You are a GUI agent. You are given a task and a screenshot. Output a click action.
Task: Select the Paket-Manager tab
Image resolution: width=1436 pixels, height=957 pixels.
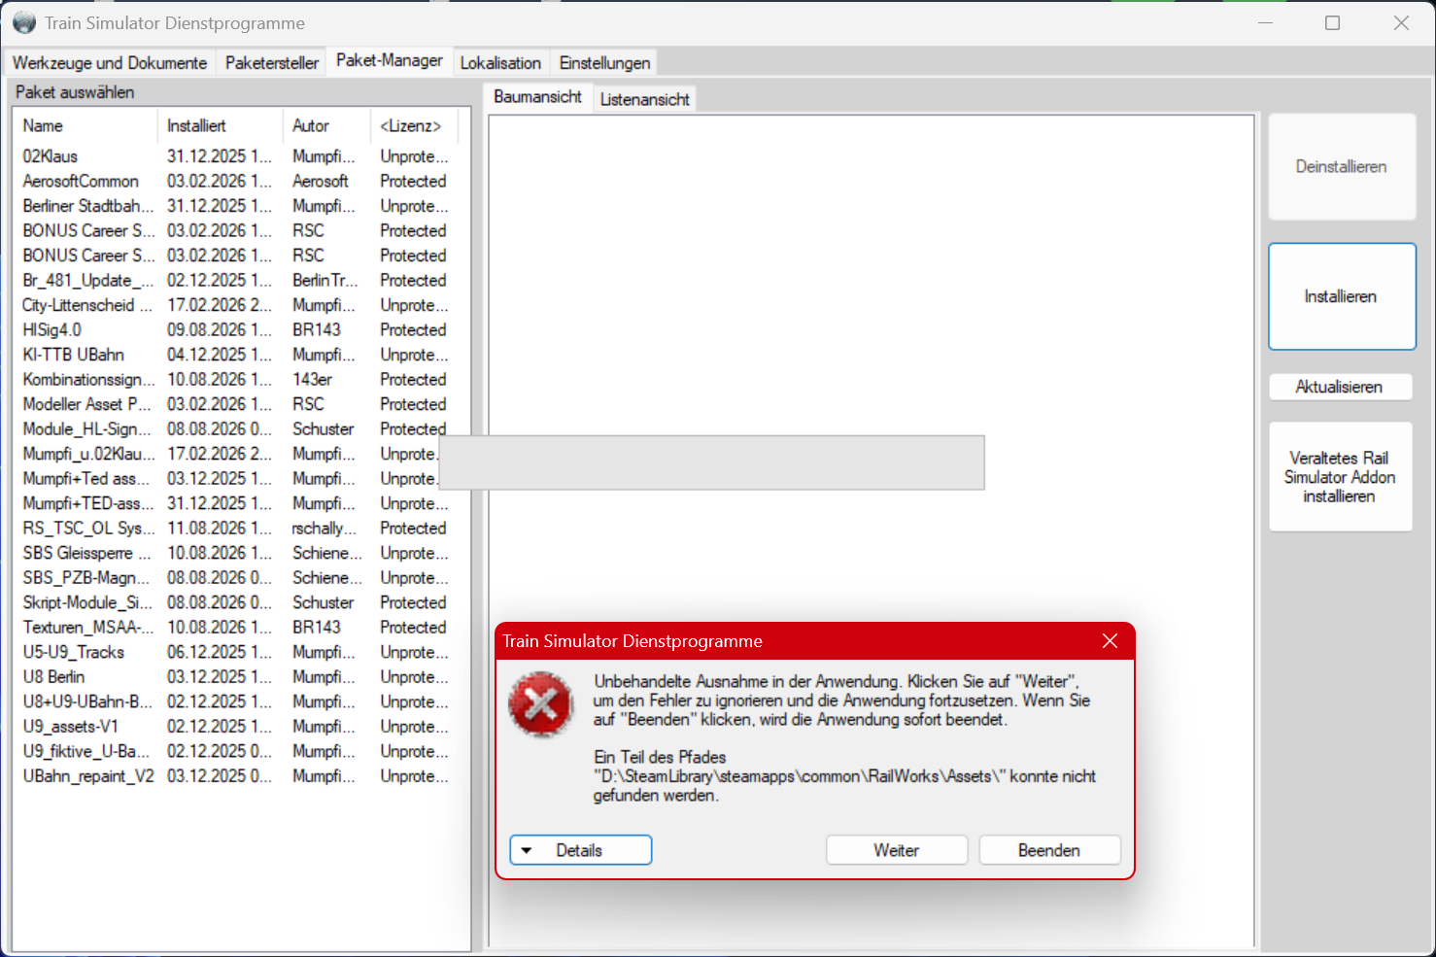click(390, 60)
